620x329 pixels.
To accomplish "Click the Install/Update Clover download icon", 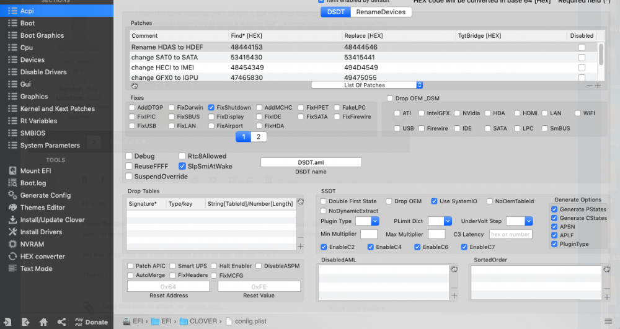I will click(12, 219).
